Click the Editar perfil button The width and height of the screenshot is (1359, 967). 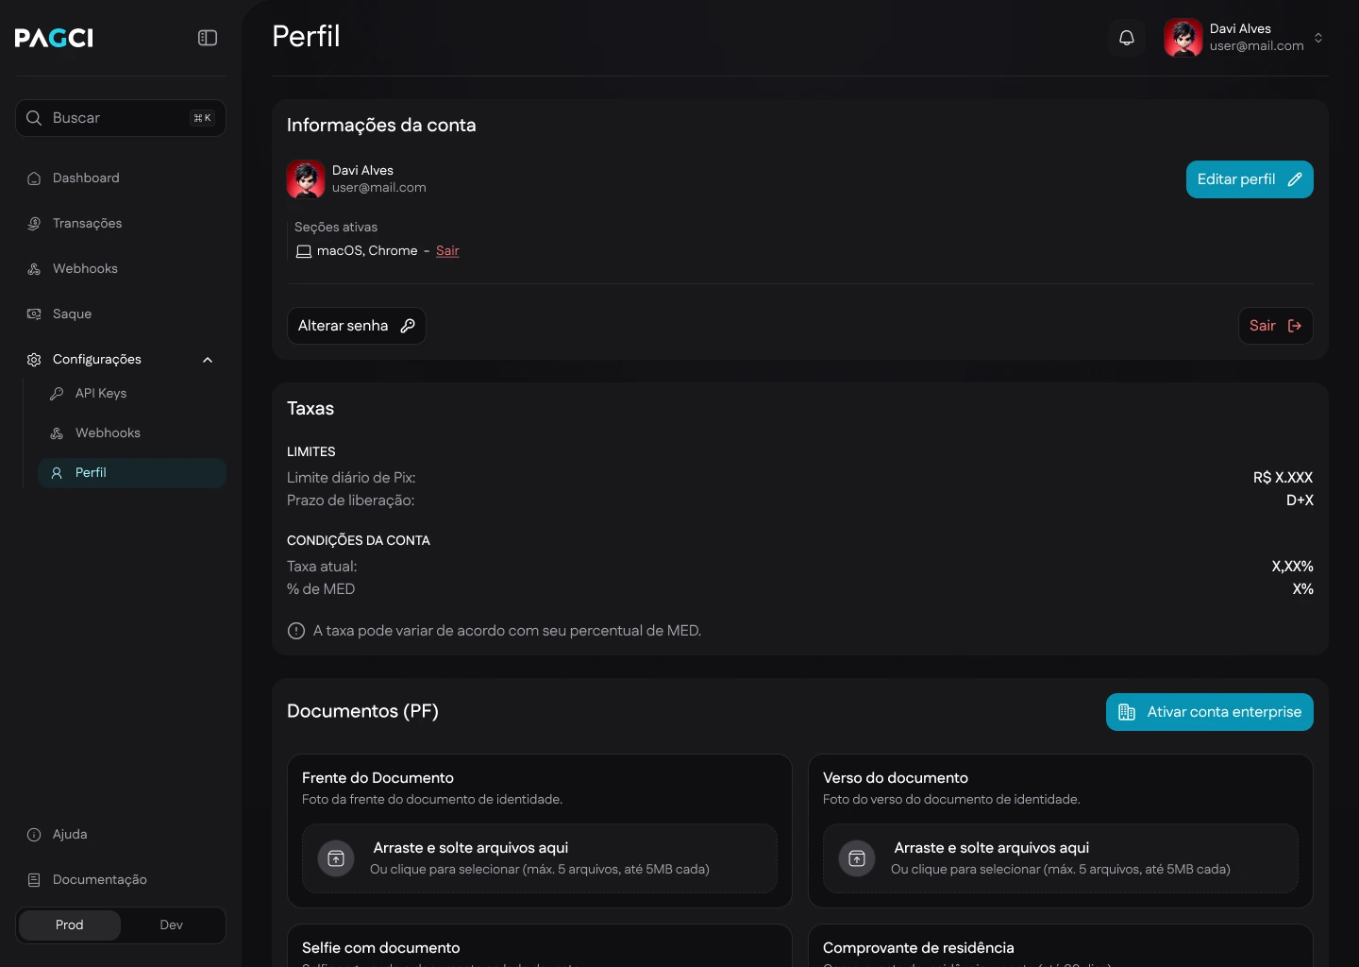click(x=1250, y=179)
